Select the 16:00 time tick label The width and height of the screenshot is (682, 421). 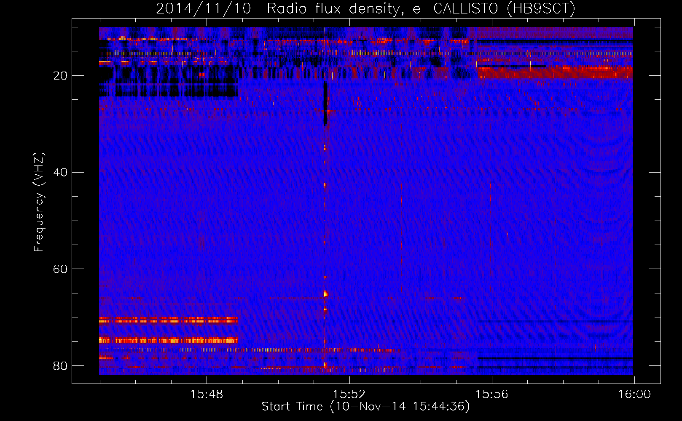[x=634, y=394]
